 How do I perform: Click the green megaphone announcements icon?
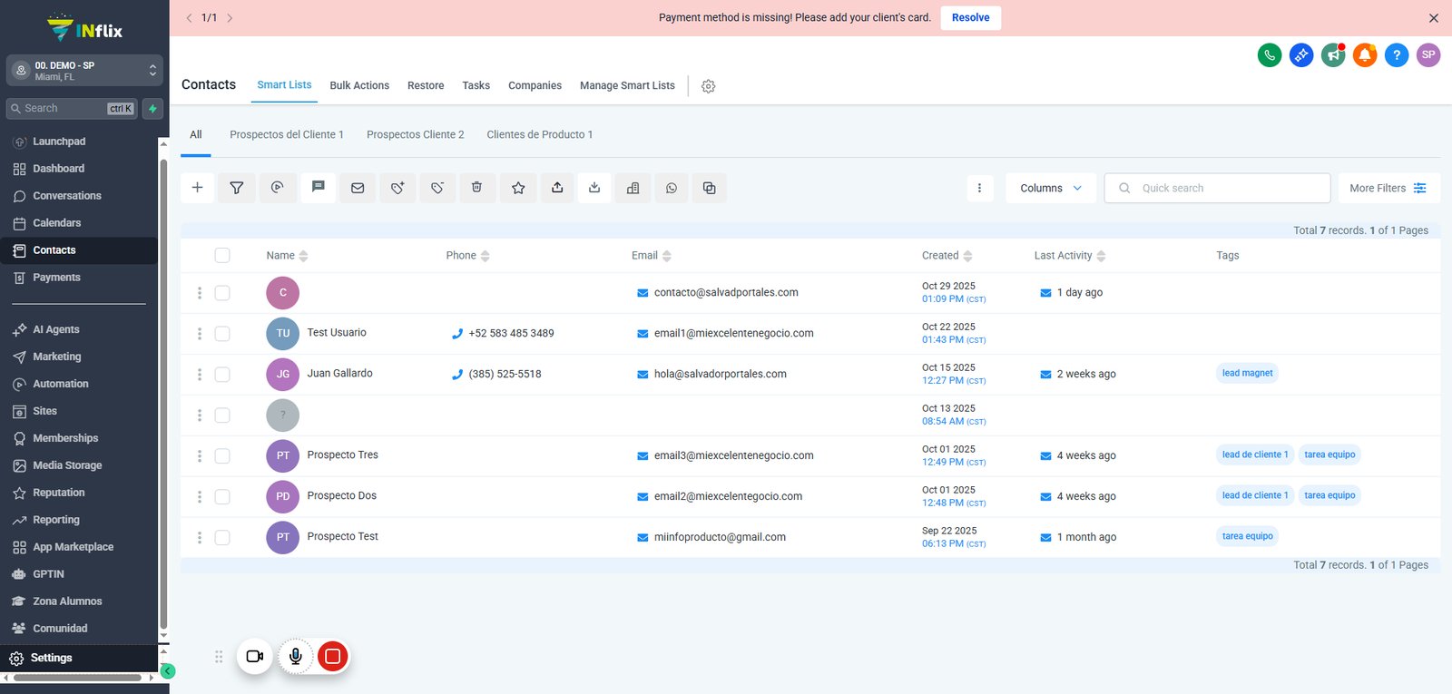point(1333,55)
